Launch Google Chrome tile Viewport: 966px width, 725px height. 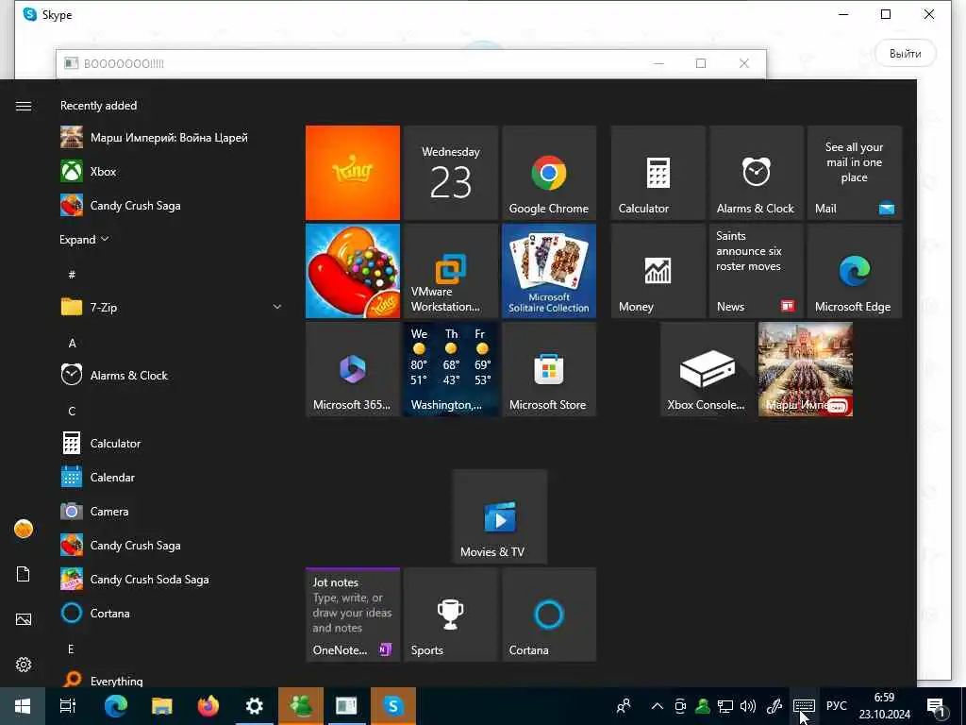click(549, 173)
